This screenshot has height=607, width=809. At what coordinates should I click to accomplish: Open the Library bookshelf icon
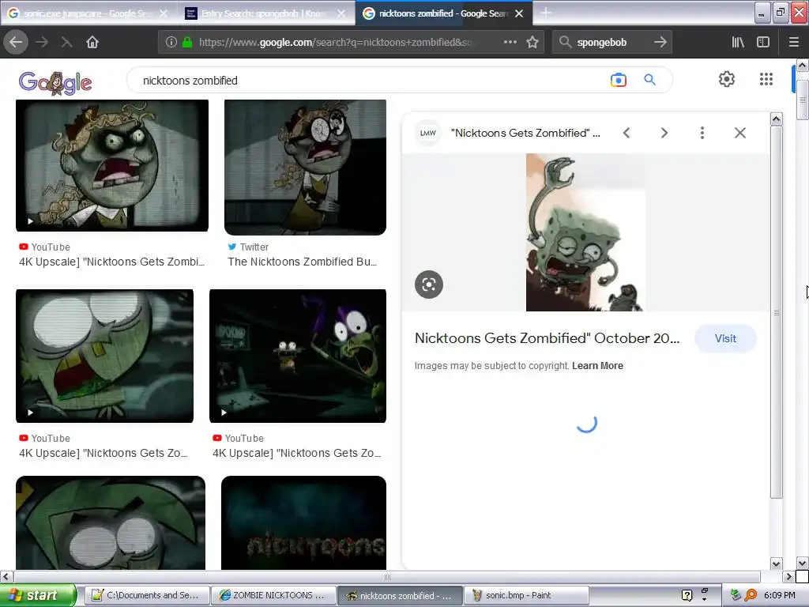pyautogui.click(x=738, y=42)
